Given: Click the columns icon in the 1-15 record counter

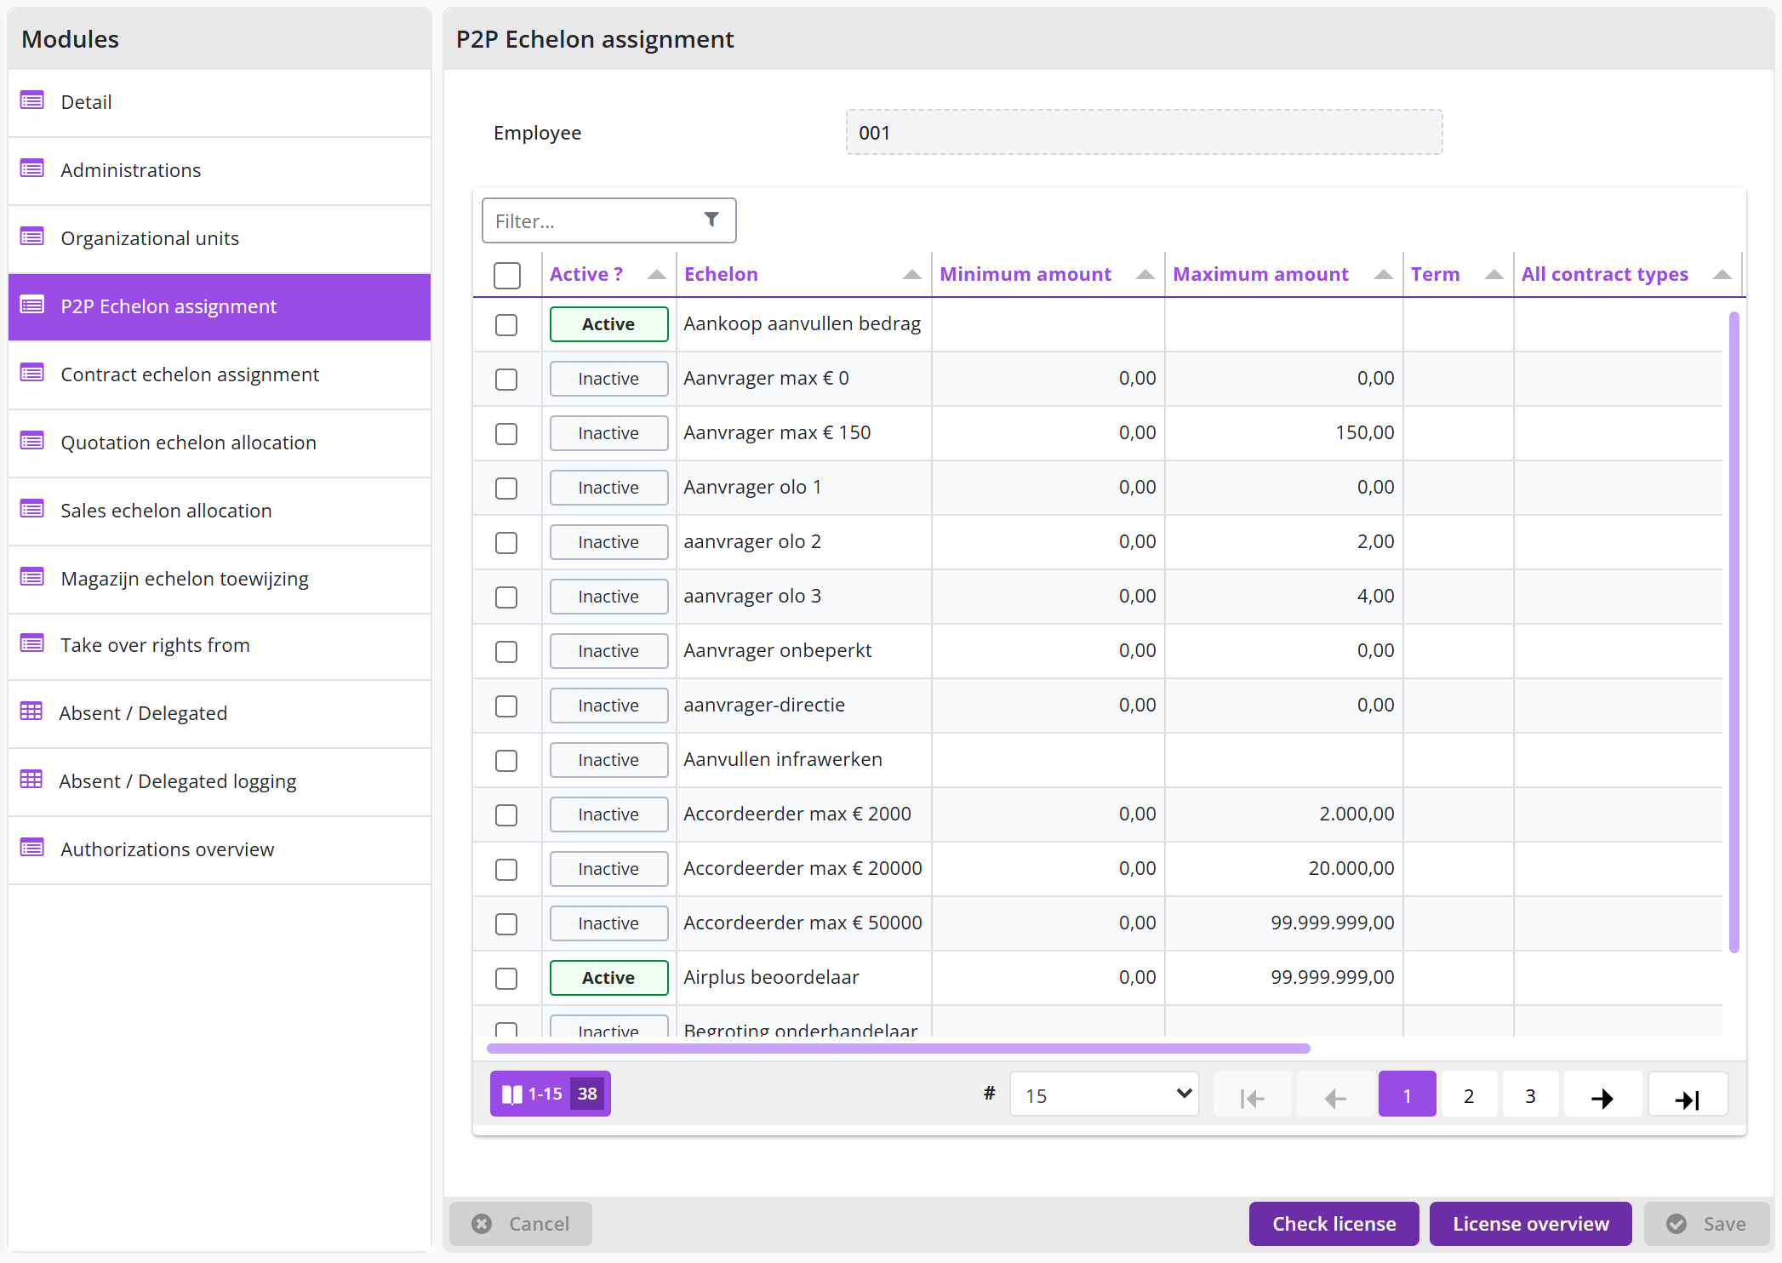Looking at the screenshot, I should click(512, 1094).
